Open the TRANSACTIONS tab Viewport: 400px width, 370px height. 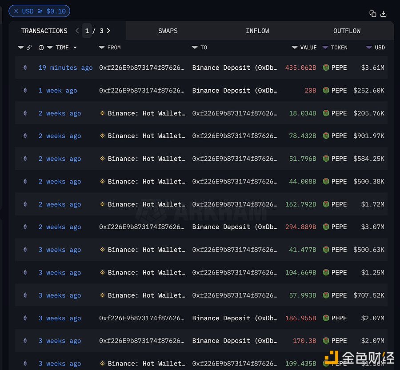(44, 31)
